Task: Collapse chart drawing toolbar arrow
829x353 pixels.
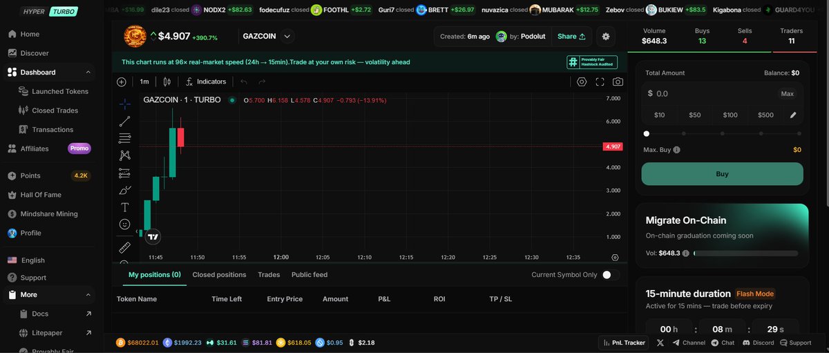Action: tap(137, 232)
